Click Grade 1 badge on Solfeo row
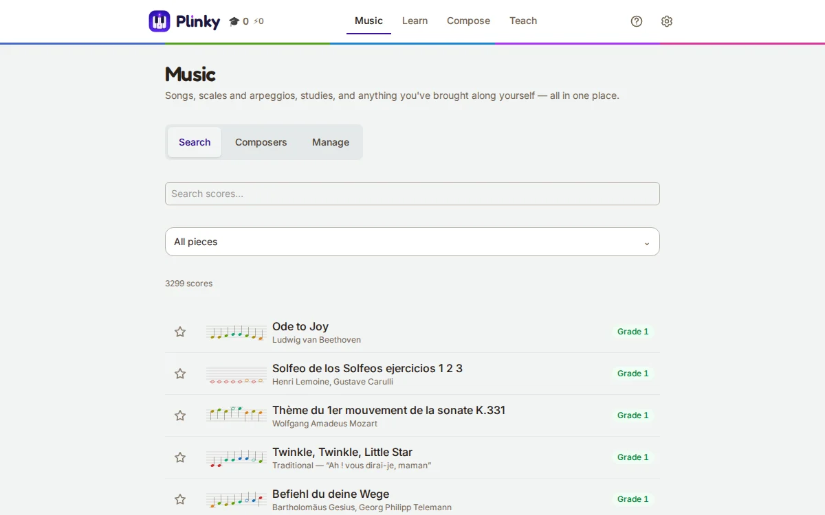 pos(632,374)
